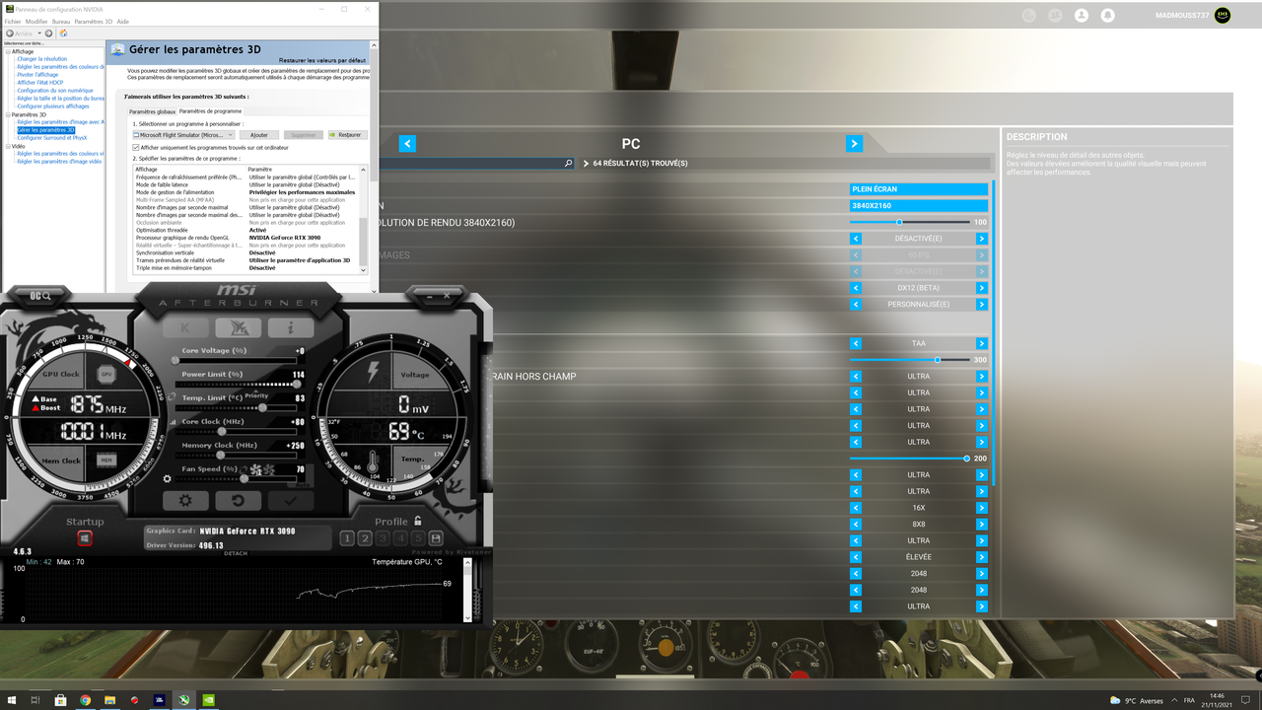Image resolution: width=1262 pixels, height=710 pixels.
Task: Open Google Chrome from the taskbar
Action: 85,700
